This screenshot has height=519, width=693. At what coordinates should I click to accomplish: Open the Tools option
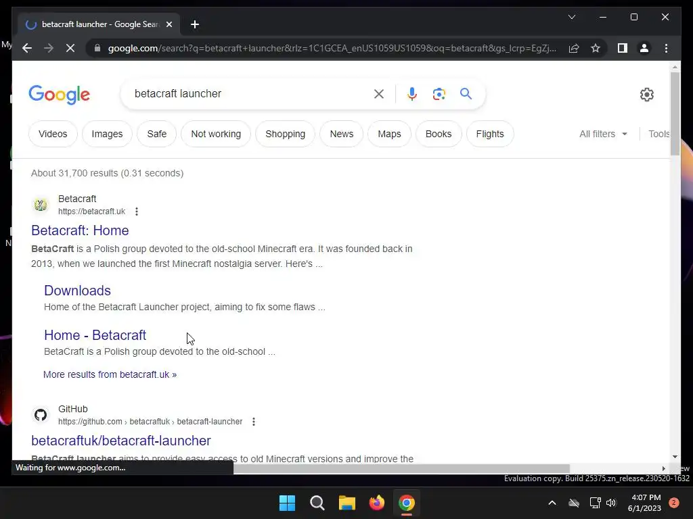pyautogui.click(x=659, y=134)
